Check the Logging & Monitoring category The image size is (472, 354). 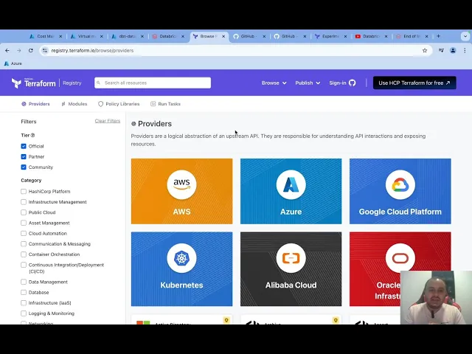tap(24, 313)
